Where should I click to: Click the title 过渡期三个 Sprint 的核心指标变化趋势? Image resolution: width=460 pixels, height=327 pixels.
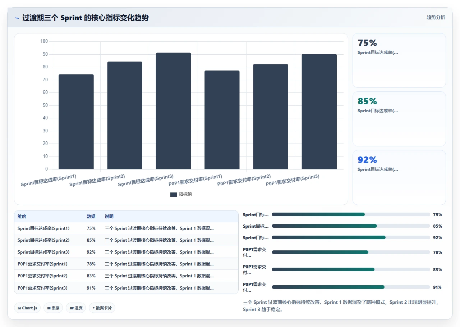click(x=86, y=18)
